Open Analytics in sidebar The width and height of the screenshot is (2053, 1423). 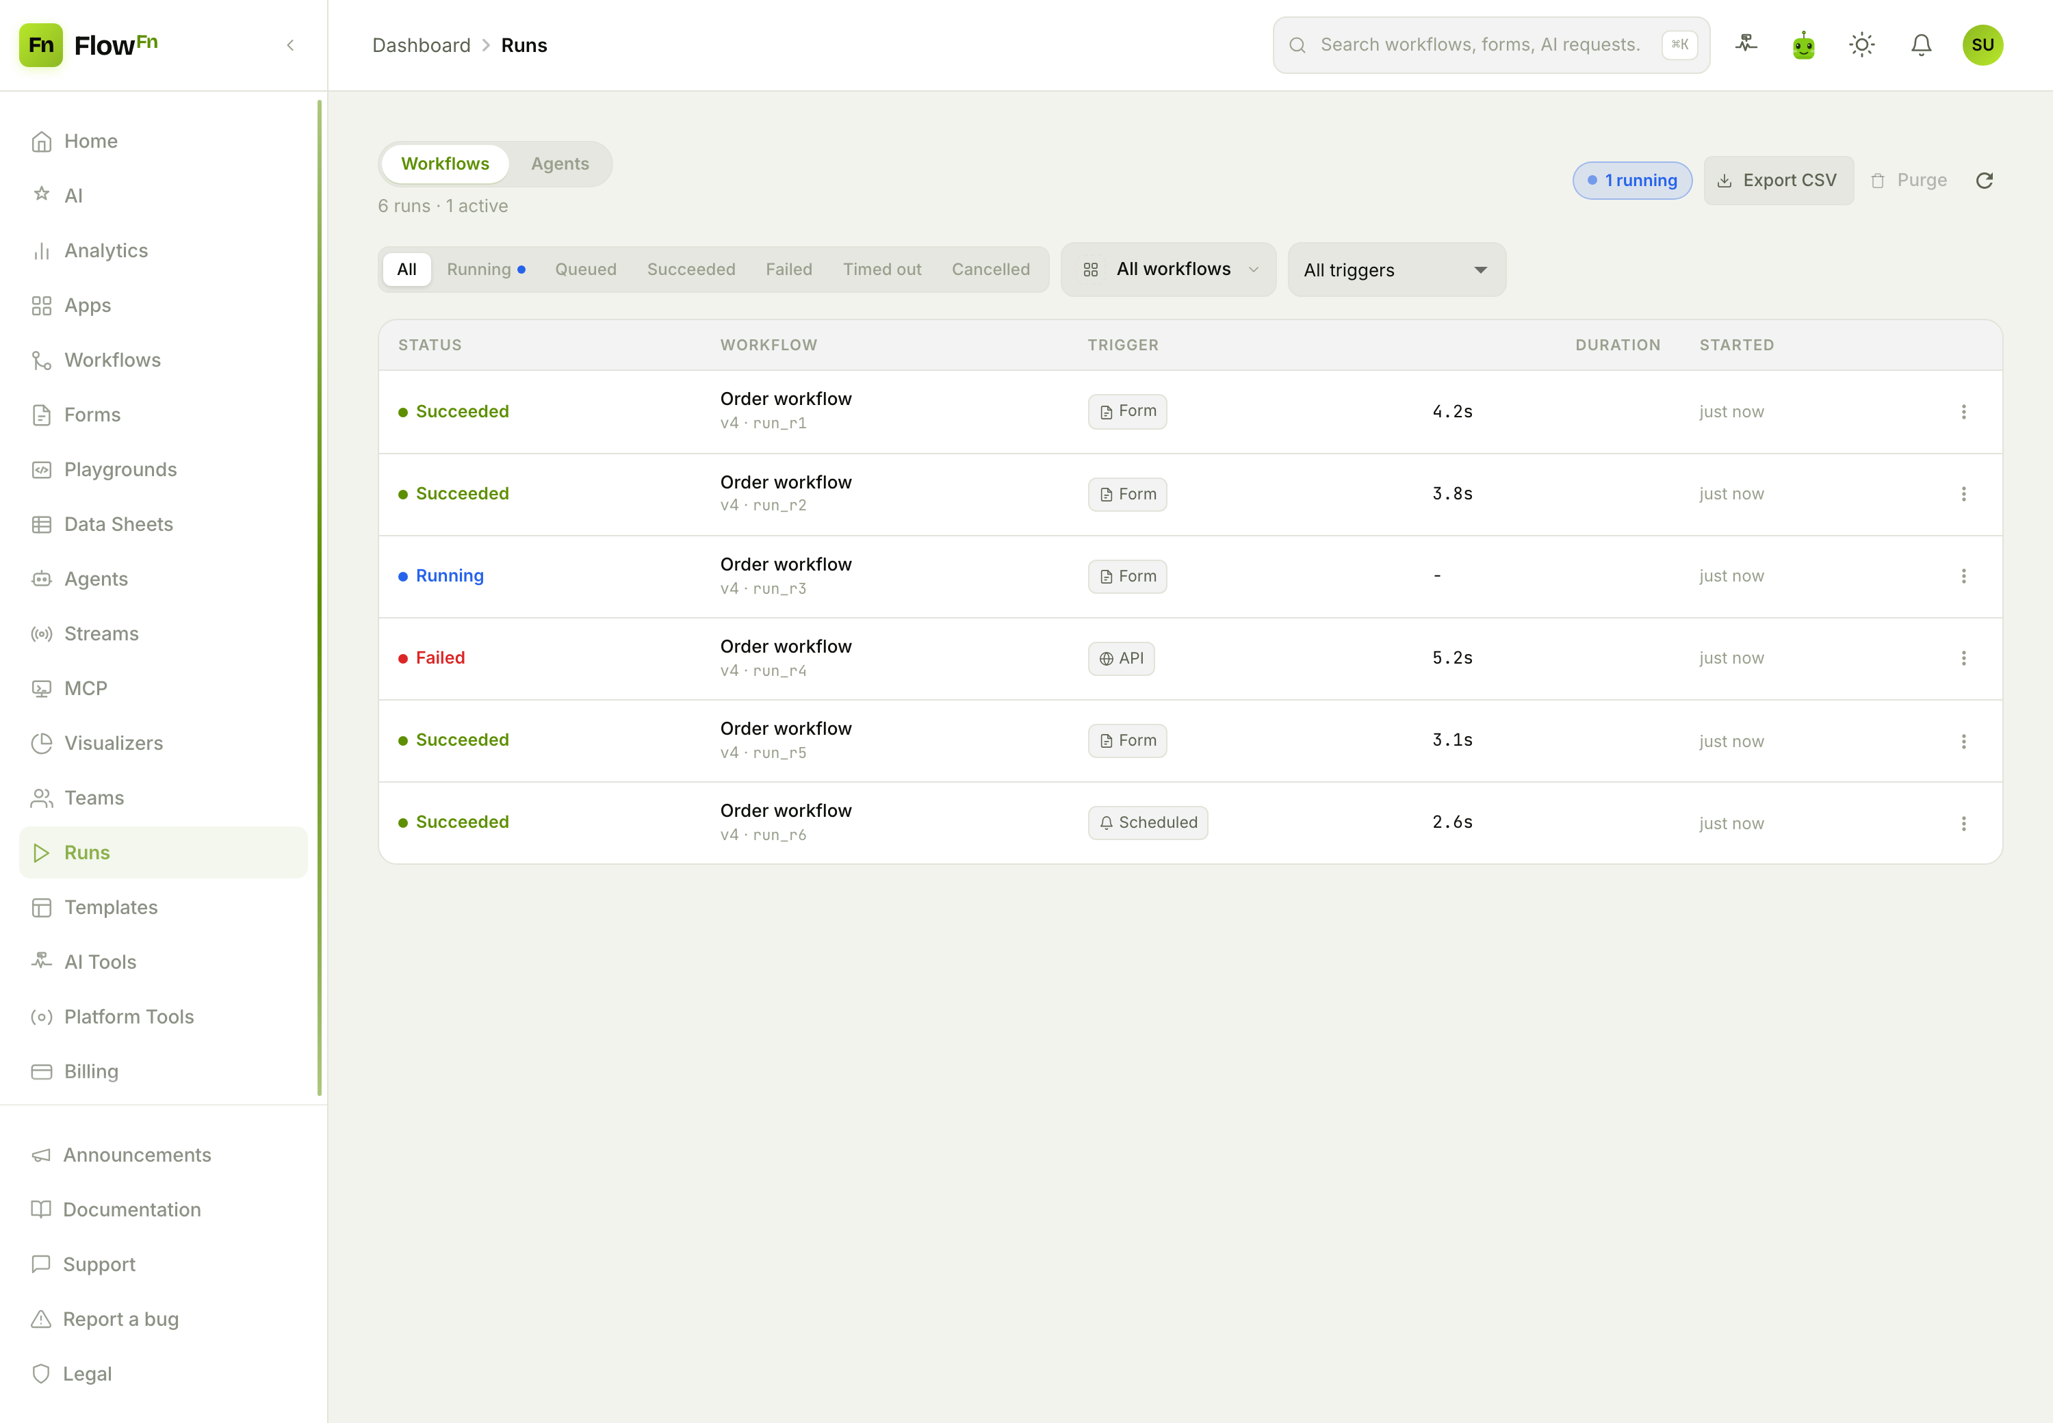(x=163, y=250)
